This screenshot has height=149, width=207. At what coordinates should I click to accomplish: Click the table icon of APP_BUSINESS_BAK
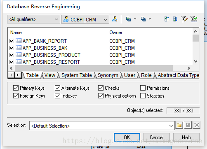pos(19,48)
